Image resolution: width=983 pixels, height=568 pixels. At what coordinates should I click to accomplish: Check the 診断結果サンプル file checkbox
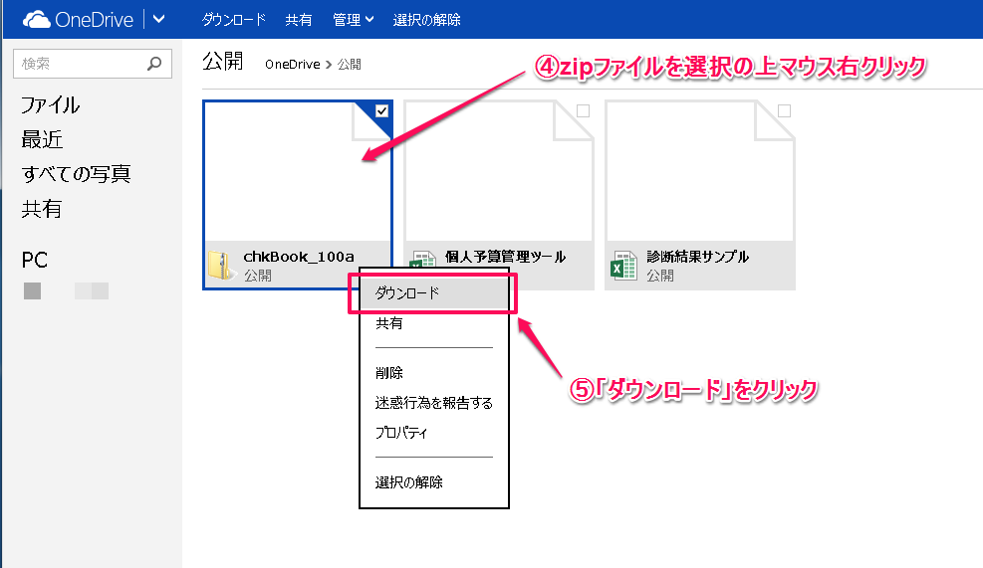784,111
